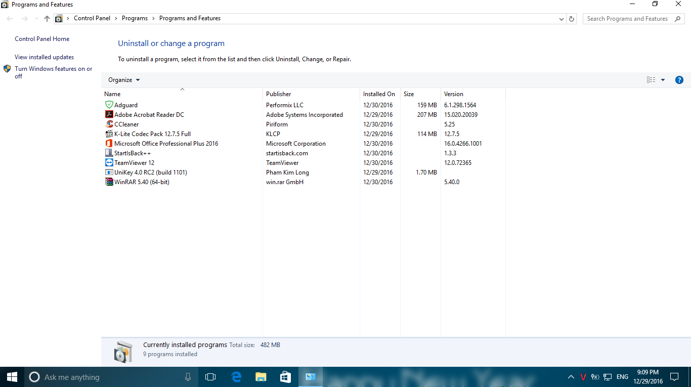Open the Windows Start button
691x387 pixels.
(x=12, y=377)
